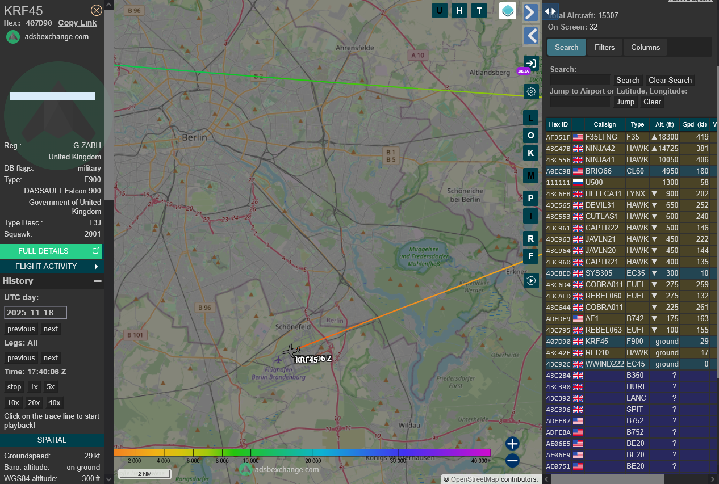
Task: Click the replay play circle icon
Action: 531,280
